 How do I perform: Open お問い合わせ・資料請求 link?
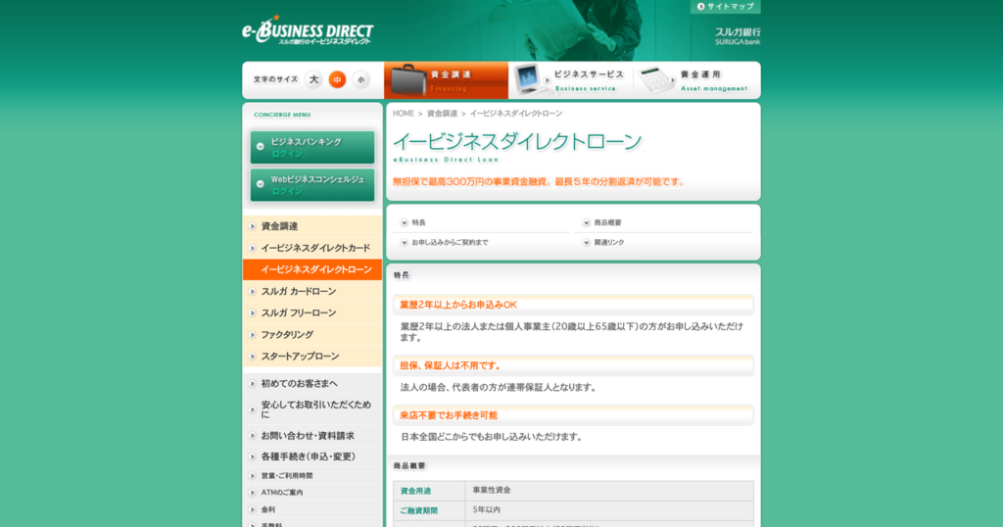(312, 436)
